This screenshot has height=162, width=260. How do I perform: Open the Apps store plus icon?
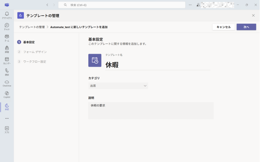[7, 130]
